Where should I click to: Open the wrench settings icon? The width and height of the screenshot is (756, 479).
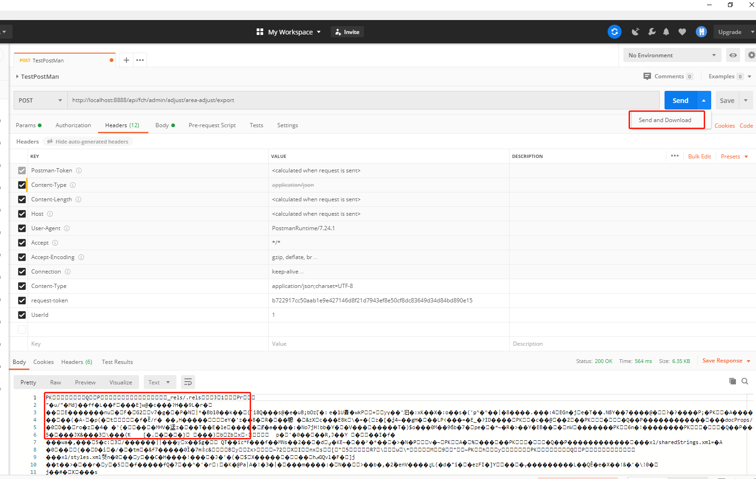coord(651,32)
